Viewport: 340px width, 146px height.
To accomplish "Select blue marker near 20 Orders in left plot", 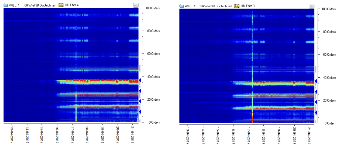I will point(140,101).
